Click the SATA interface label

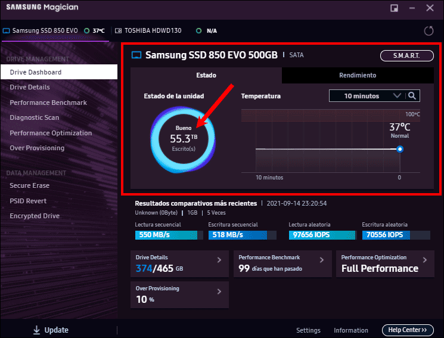click(296, 55)
